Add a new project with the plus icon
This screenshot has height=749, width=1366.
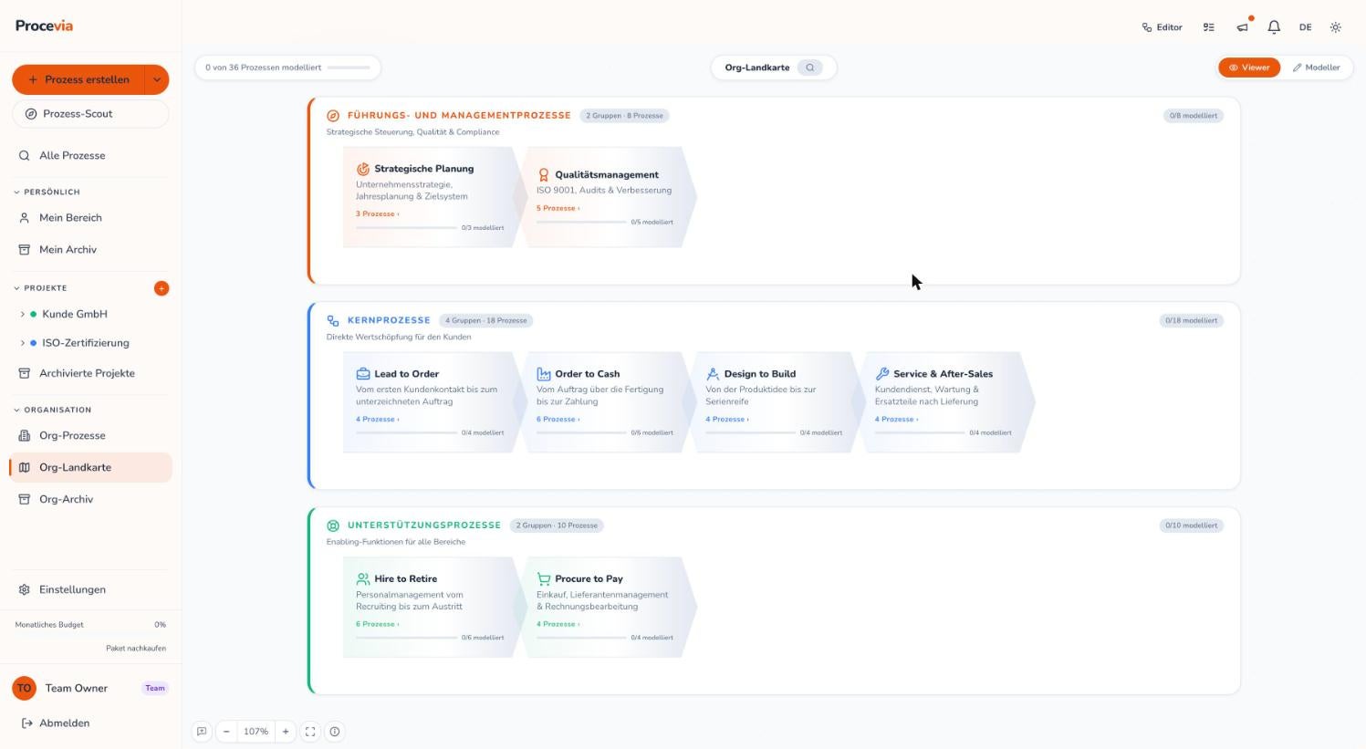(162, 288)
